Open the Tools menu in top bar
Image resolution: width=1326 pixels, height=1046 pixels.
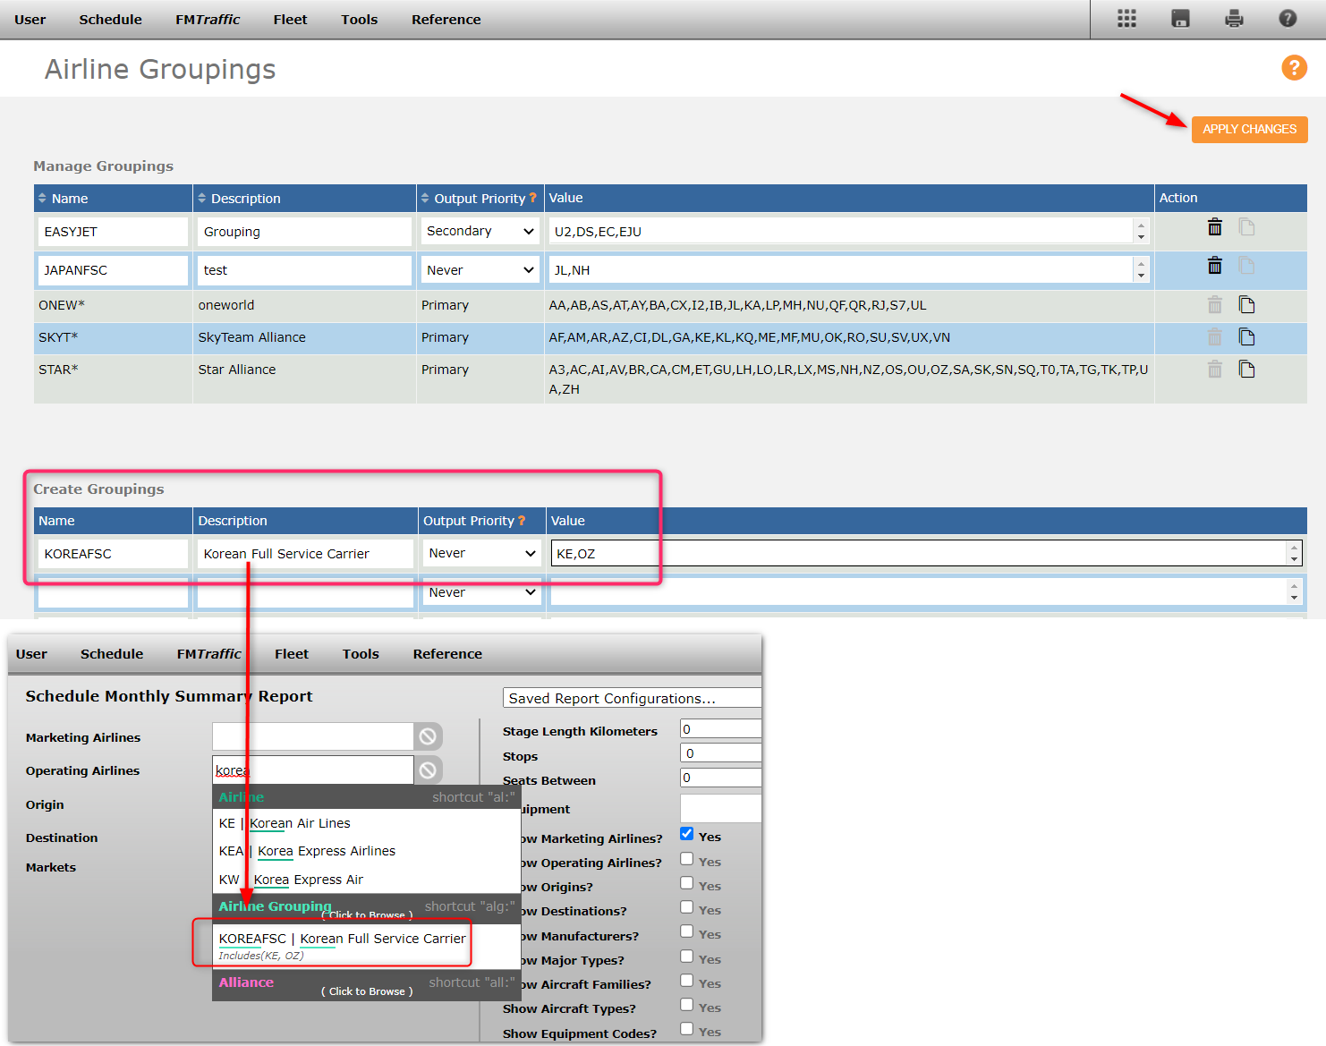360,20
